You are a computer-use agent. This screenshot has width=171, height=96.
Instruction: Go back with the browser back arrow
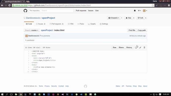pos(2,5)
